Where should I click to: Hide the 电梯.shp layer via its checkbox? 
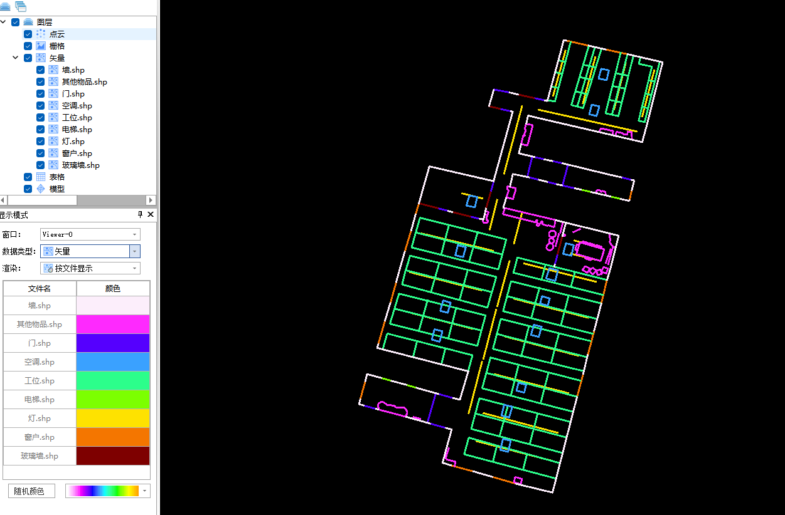(41, 129)
